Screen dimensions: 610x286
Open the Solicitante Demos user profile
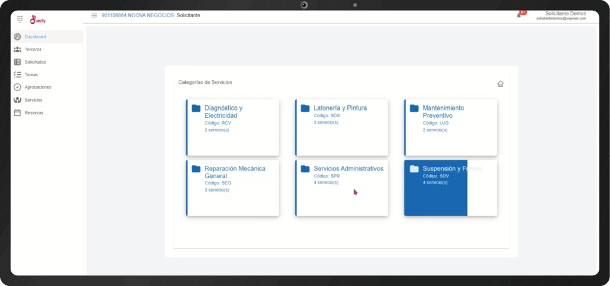click(x=561, y=15)
